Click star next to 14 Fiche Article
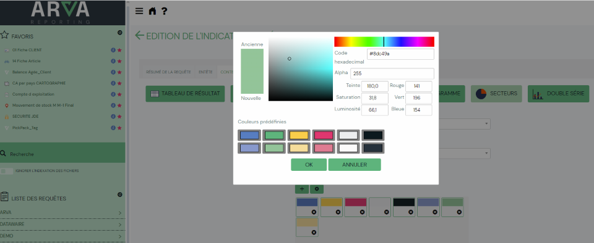The height and width of the screenshot is (243, 594). tap(119, 61)
